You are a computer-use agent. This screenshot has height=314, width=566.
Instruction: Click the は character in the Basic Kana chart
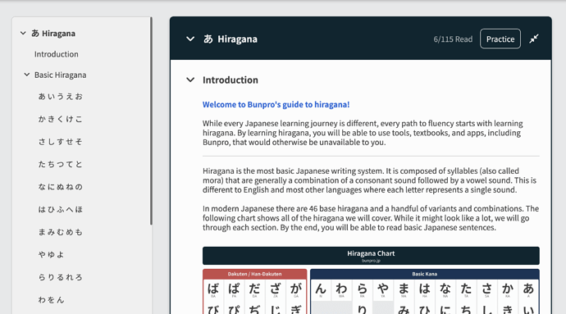coord(425,289)
